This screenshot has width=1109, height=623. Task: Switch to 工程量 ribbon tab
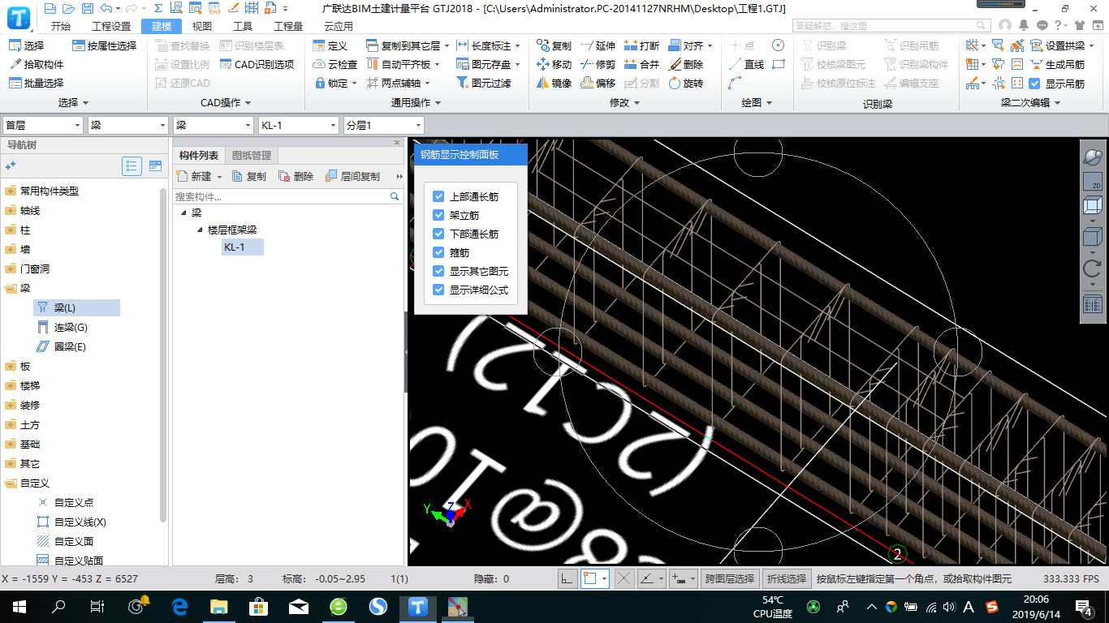pos(287,26)
